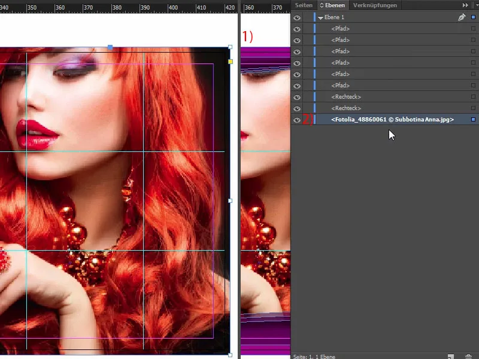
Task: Toggle eye icon of the fifth <Pfad> row
Action: (x=296, y=74)
